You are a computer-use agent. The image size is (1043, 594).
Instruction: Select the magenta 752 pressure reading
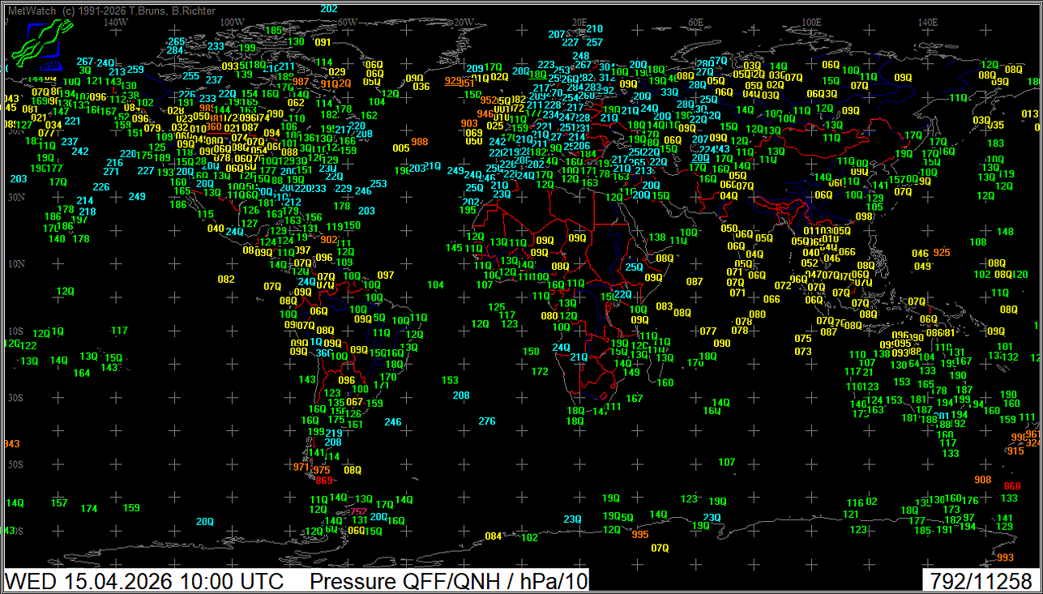[358, 511]
